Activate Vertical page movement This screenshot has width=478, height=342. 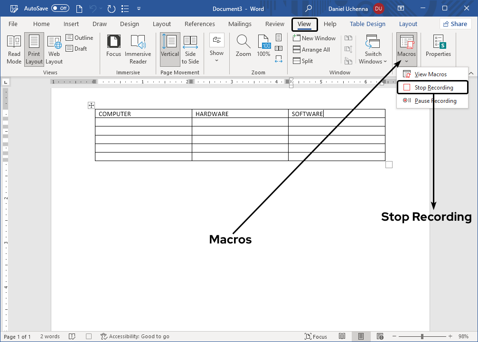point(169,47)
